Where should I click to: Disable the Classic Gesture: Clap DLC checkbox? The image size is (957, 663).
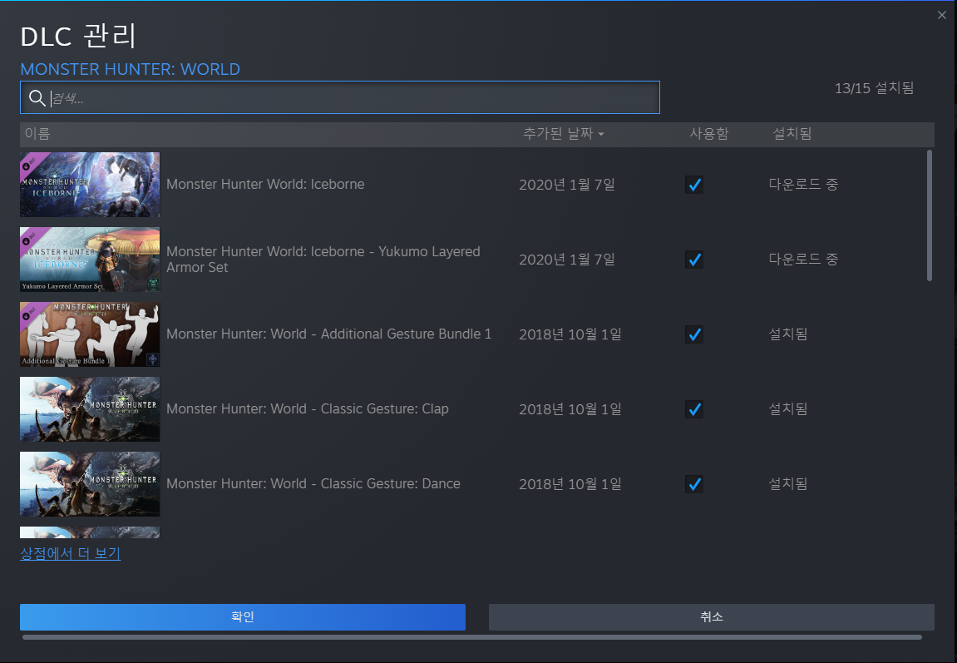pyautogui.click(x=694, y=409)
